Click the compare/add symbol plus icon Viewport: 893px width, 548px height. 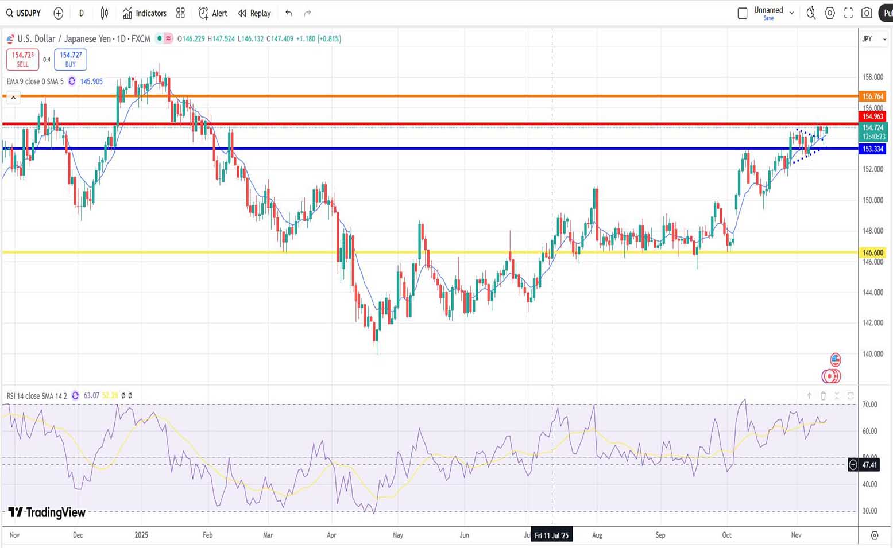(x=58, y=13)
